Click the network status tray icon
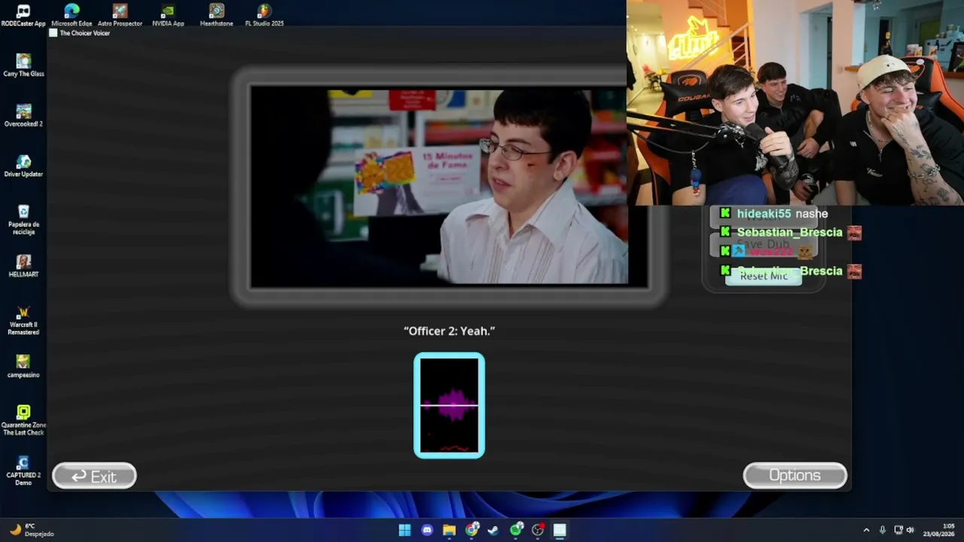 (898, 530)
